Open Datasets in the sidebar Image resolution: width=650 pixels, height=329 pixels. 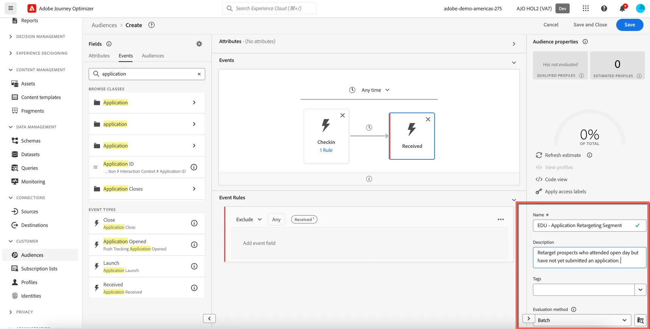pyautogui.click(x=30, y=154)
